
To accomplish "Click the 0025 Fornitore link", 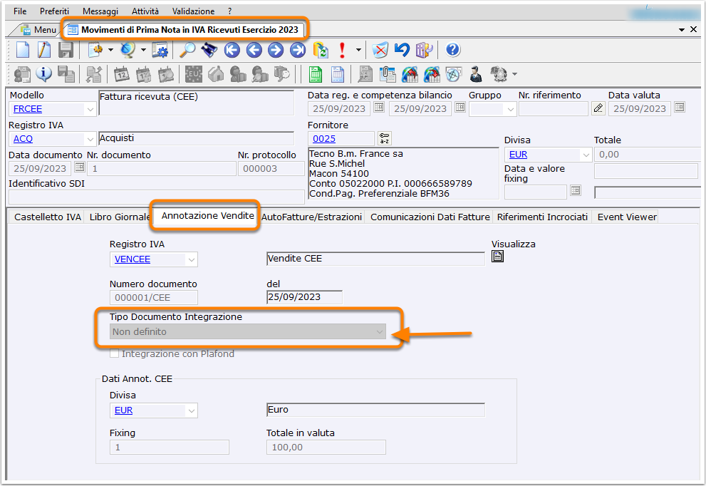I will (324, 139).
